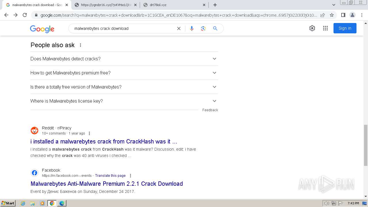Viewport: 368px width, 207px height.
Task: Expand 'How to get Malwarebytes premium free?'
Action: tap(124, 73)
